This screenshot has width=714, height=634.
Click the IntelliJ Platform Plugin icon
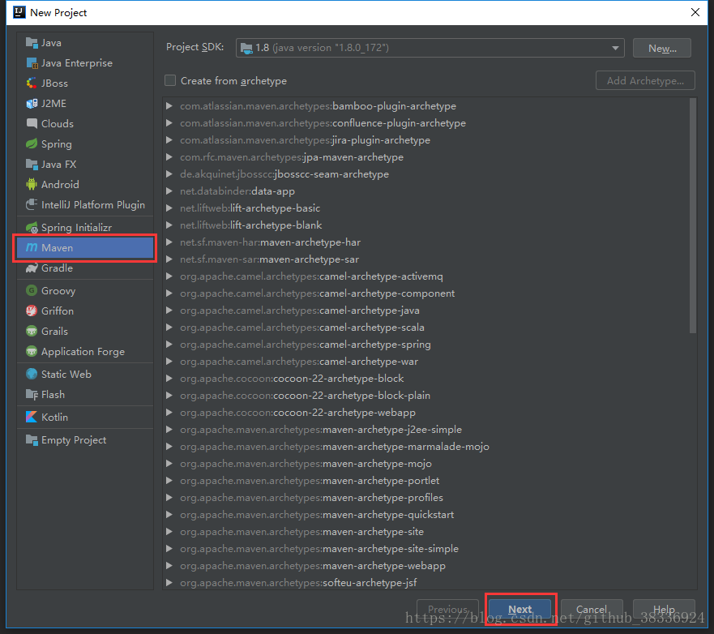pos(32,204)
